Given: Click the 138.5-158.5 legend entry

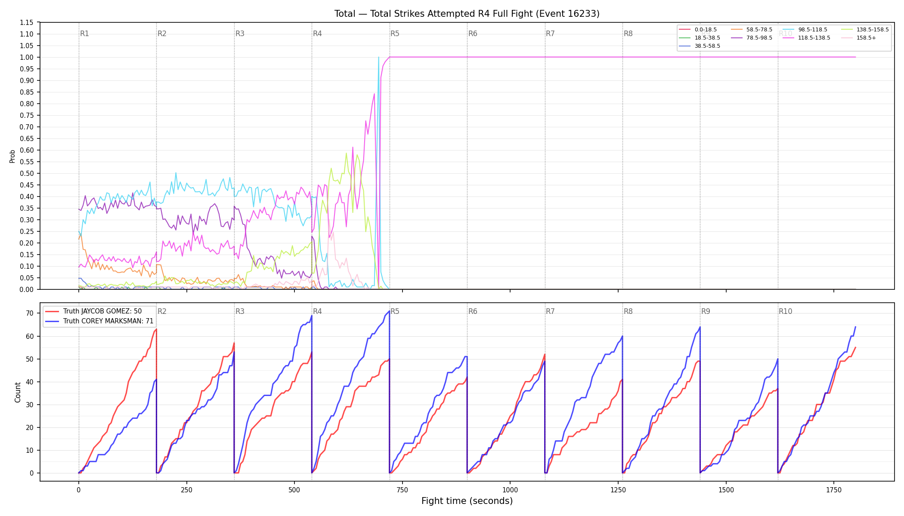Looking at the screenshot, I should (x=864, y=30).
